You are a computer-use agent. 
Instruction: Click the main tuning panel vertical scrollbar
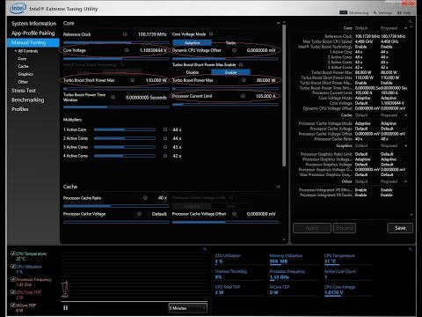coord(284,95)
